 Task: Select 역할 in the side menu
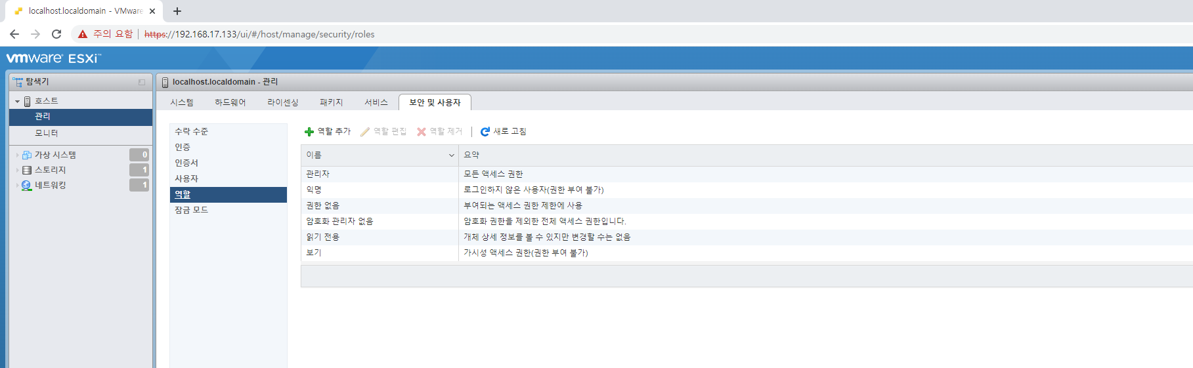228,195
